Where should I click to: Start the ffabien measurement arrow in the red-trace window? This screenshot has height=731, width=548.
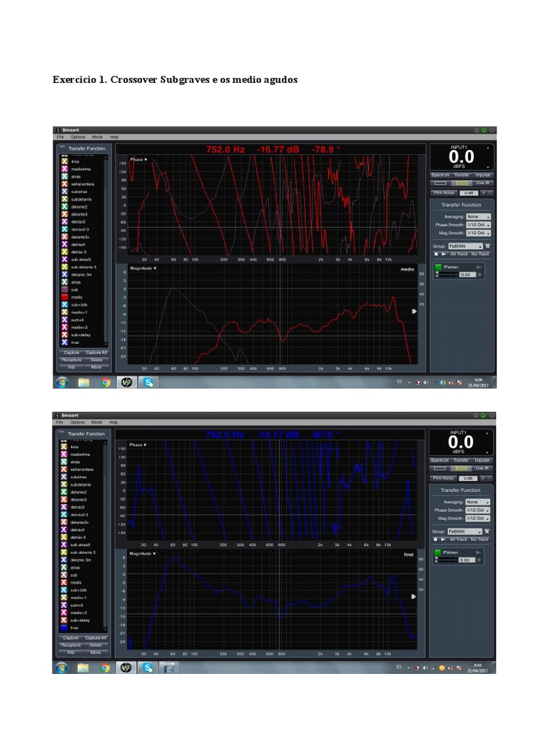coord(479,267)
